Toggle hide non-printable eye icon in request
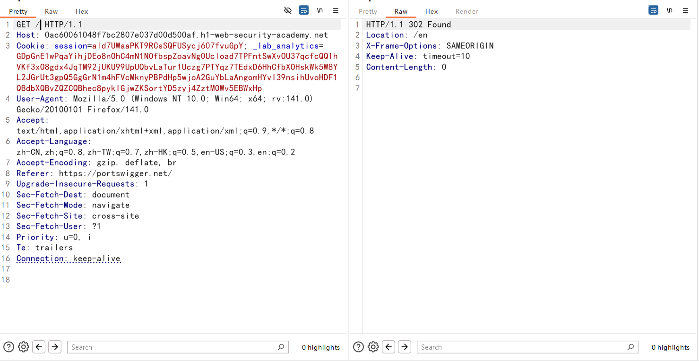Viewport: 699px width, 361px height. tap(287, 10)
